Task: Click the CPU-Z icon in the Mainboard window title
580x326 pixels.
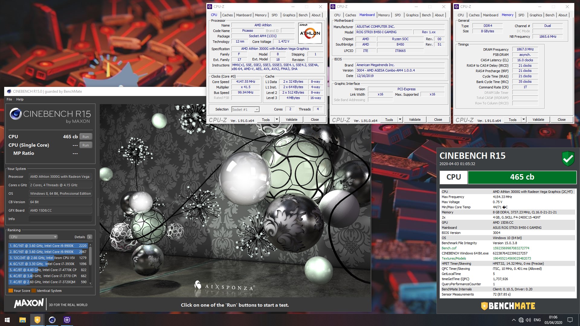Action: tap(333, 6)
